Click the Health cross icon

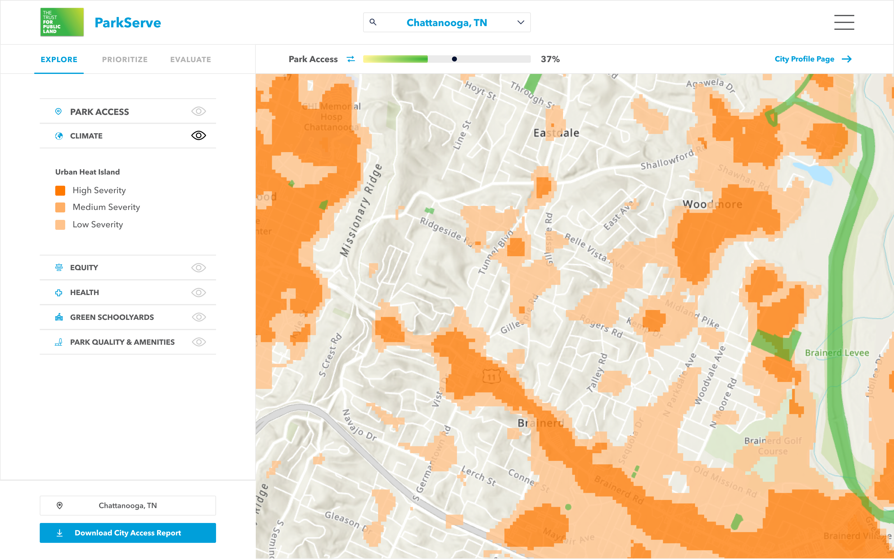(x=59, y=293)
